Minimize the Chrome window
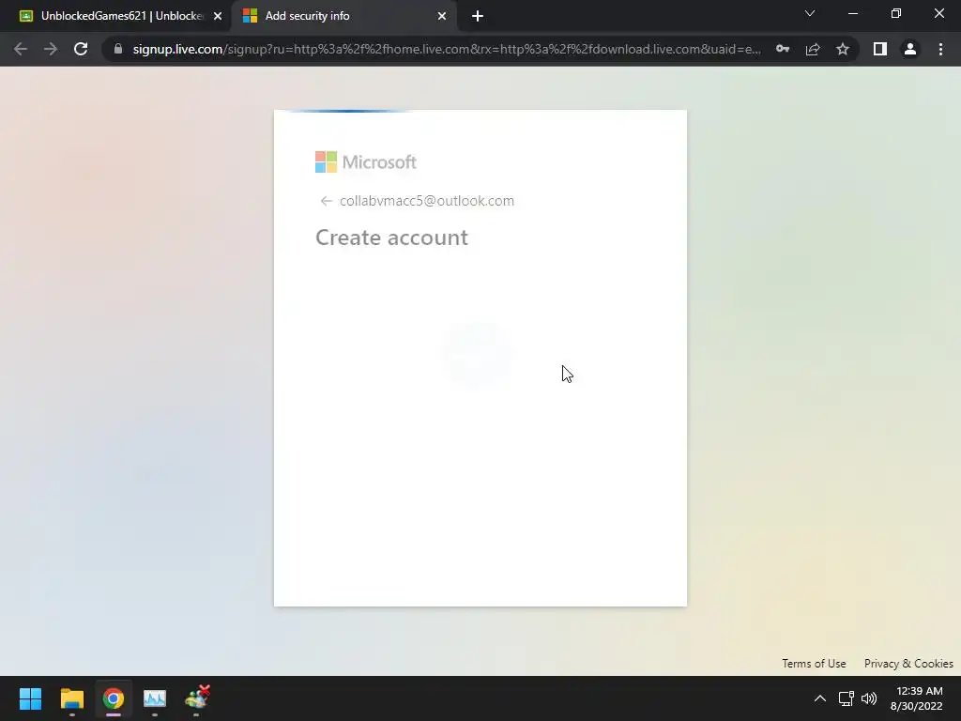This screenshot has height=721, width=961. [x=852, y=13]
